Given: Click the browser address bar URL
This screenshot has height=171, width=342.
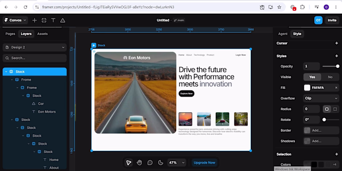Looking at the screenshot, I should (x=108, y=7).
